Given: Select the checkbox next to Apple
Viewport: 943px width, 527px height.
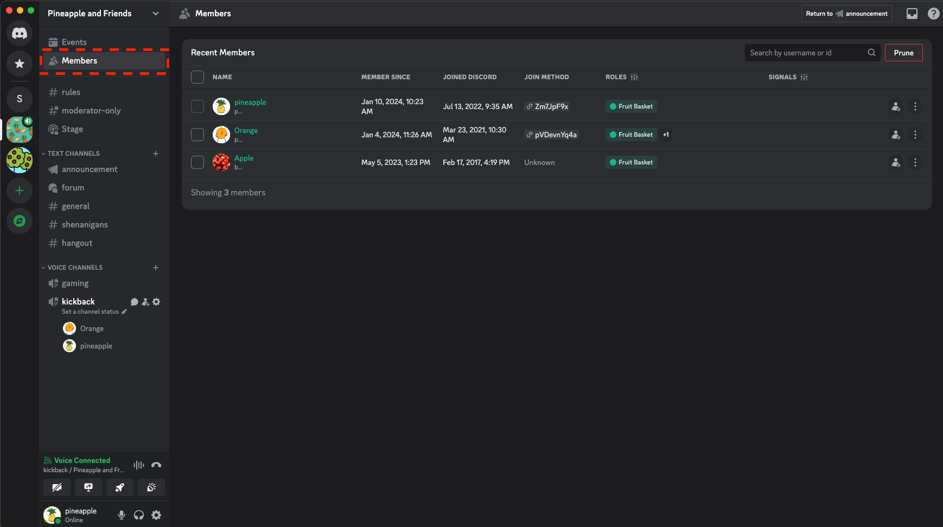Looking at the screenshot, I should [x=197, y=162].
